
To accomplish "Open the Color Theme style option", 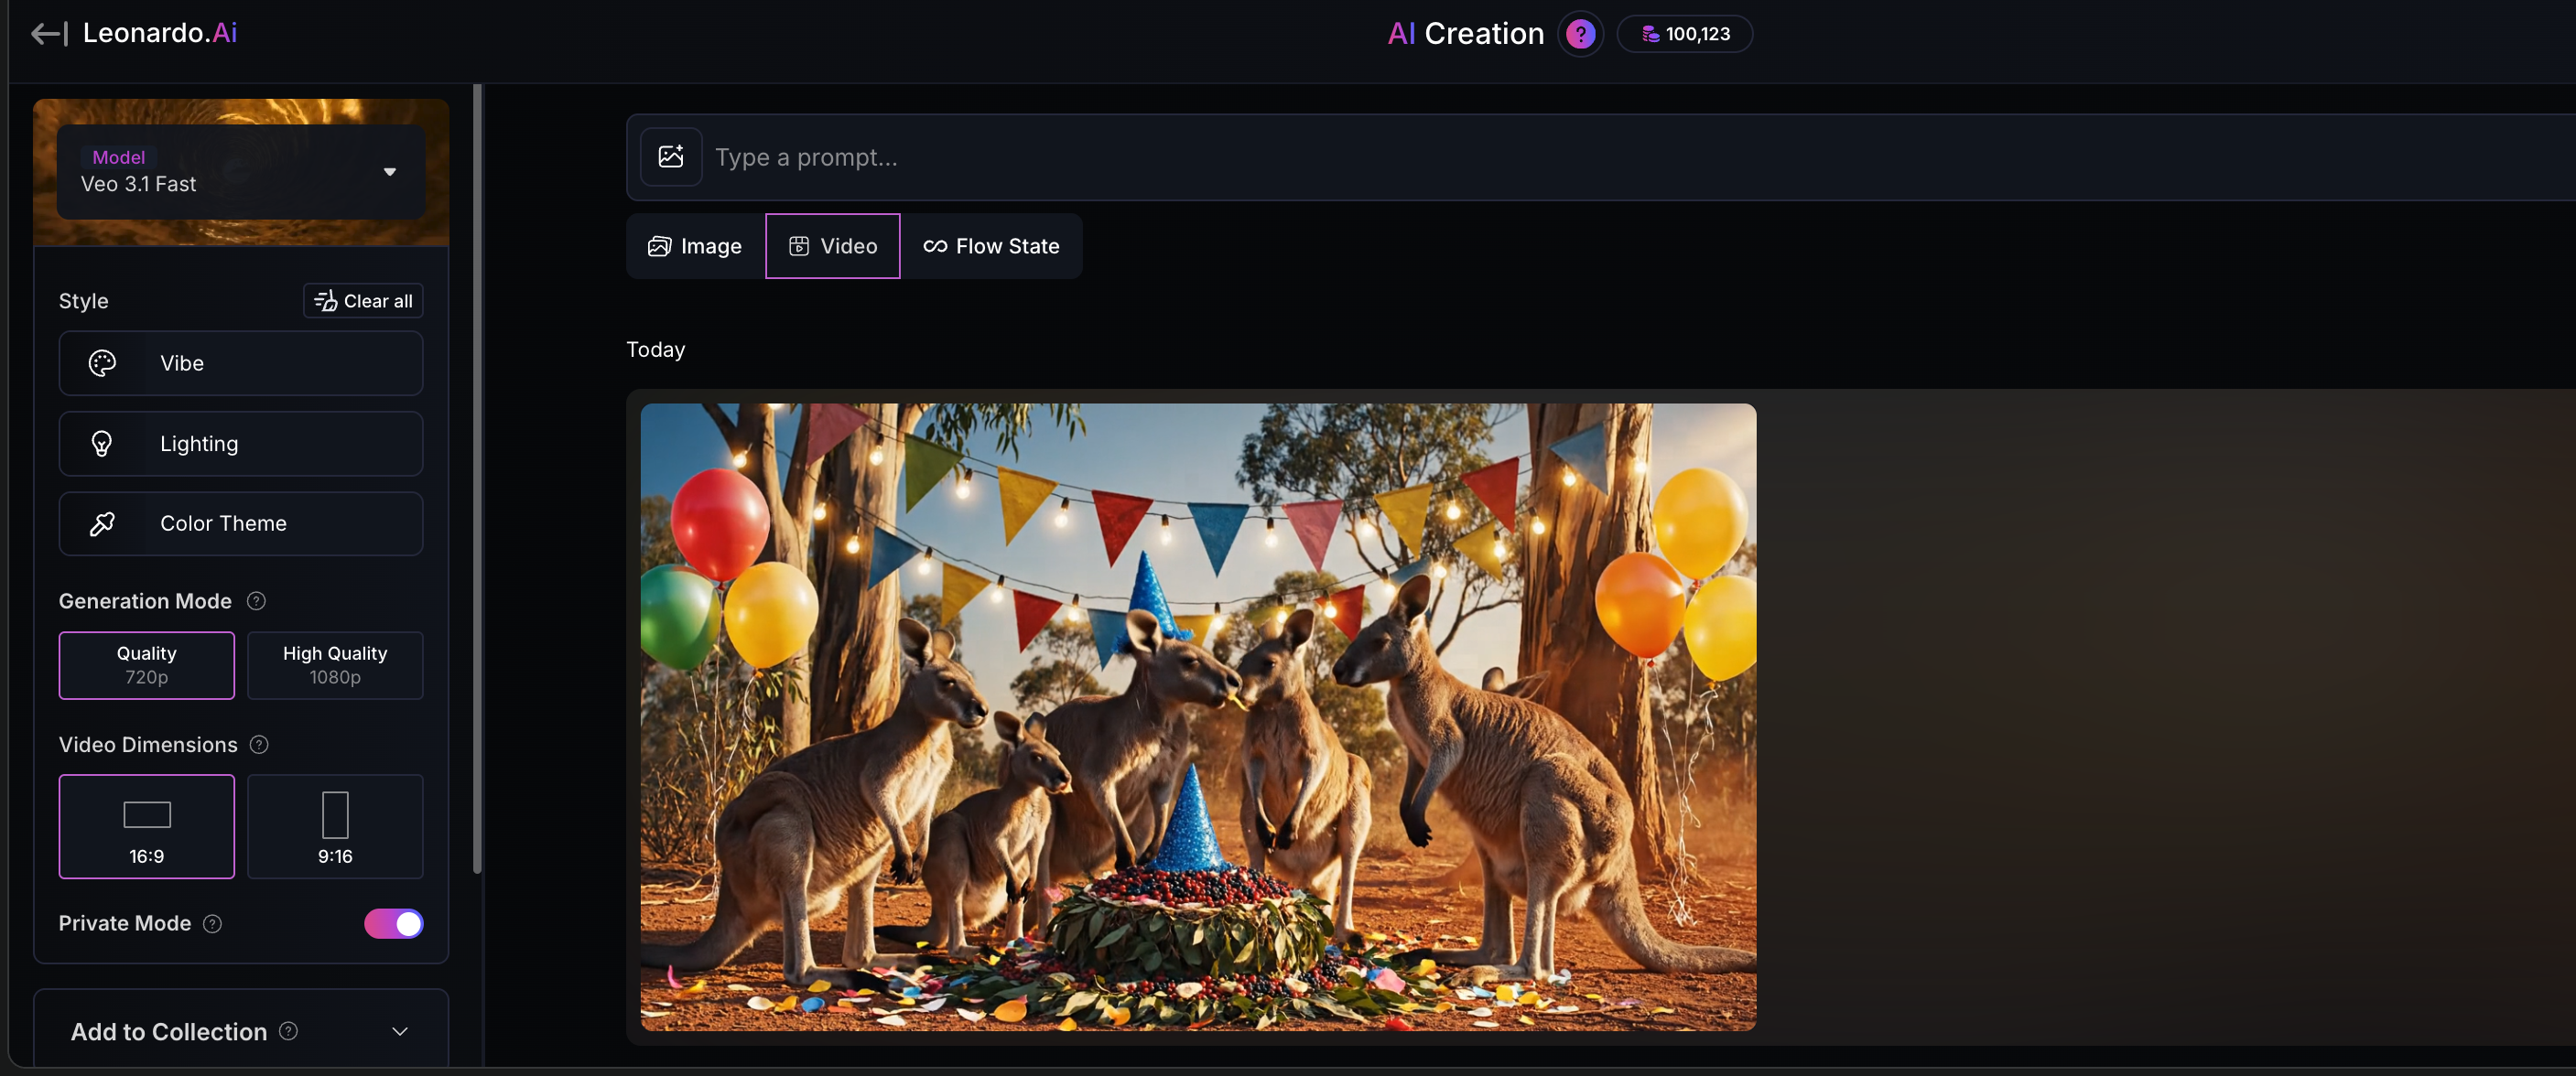I will (x=240, y=523).
